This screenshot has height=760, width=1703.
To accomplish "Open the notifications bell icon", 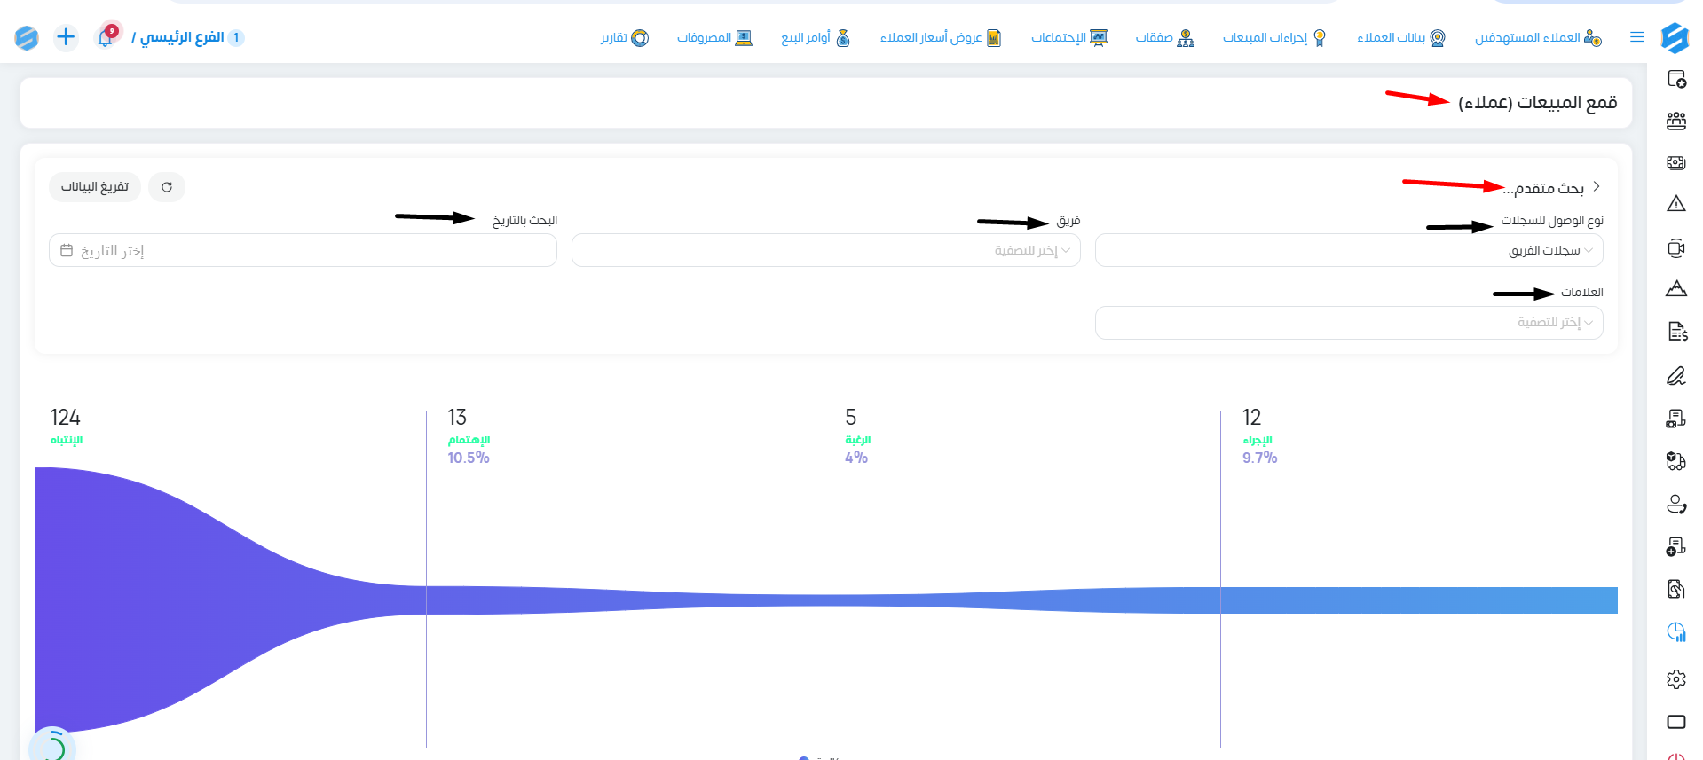I will [x=106, y=38].
